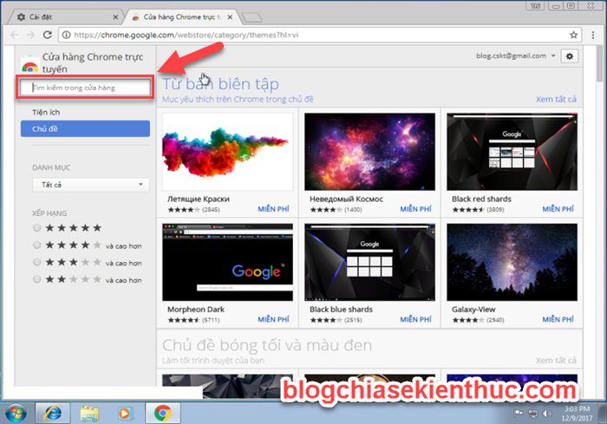This screenshot has height=424, width=607.
Task: Open Windows Media Player from taskbar
Action: [x=125, y=413]
